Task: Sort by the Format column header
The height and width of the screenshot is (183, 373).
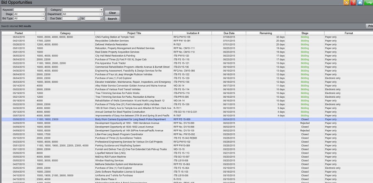Action: (349, 33)
